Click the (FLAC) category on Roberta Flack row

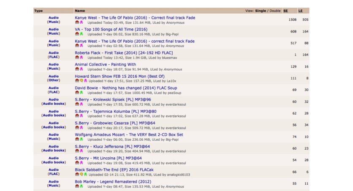54,57
